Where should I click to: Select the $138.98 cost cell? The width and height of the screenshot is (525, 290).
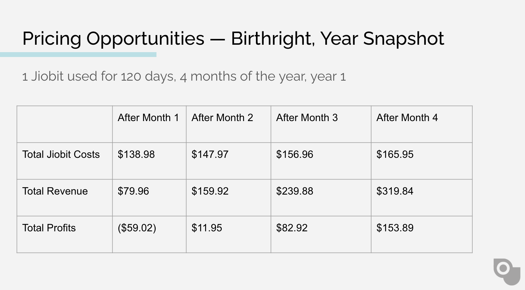149,161
